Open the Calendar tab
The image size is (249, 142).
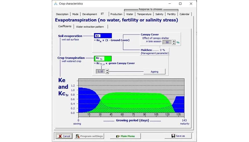pyautogui.click(x=184, y=14)
